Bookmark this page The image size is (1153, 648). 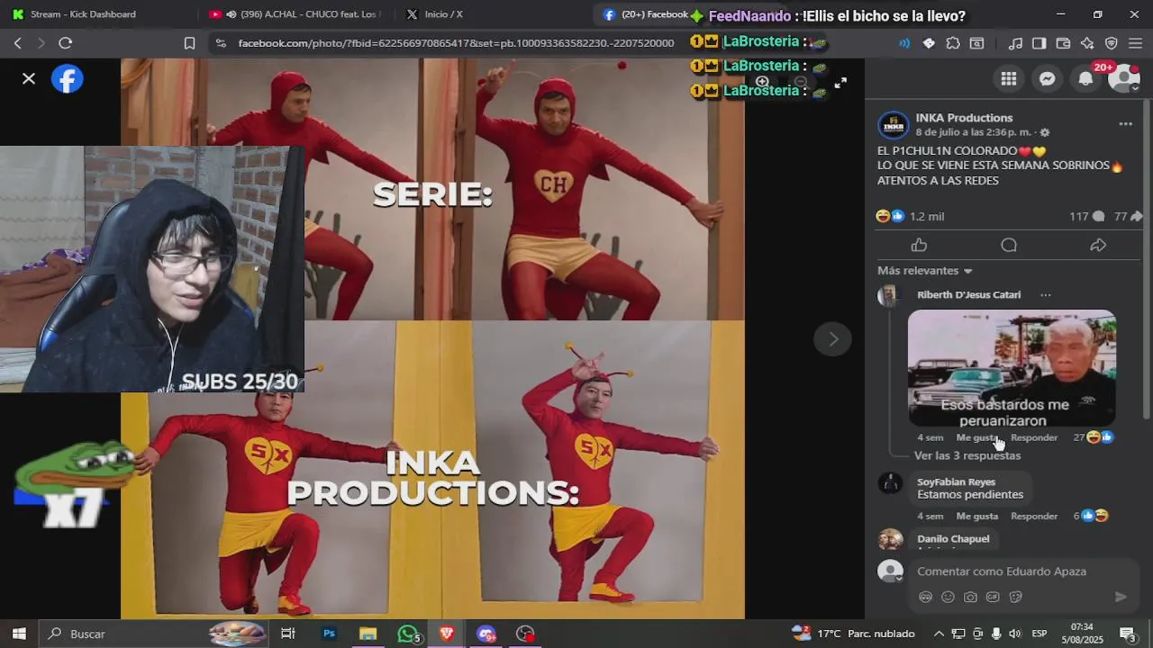(x=189, y=43)
